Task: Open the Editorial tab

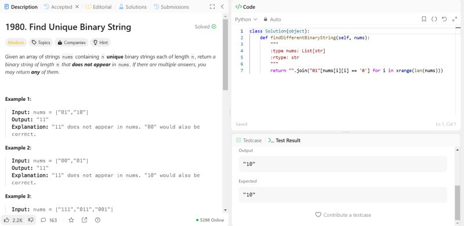Action: pyautogui.click(x=99, y=7)
